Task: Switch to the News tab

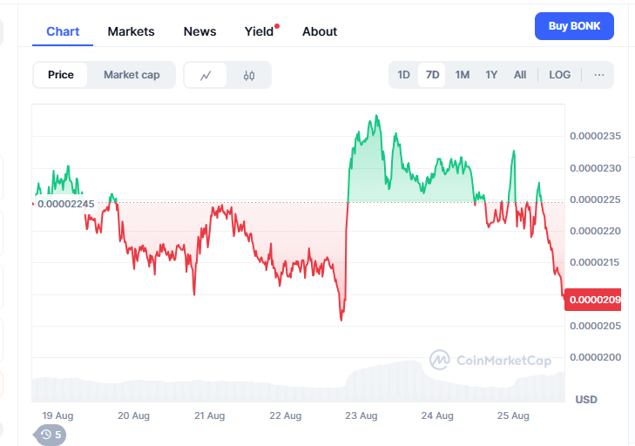Action: [199, 31]
